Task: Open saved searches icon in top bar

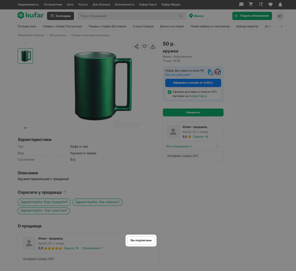Action: (261, 4)
